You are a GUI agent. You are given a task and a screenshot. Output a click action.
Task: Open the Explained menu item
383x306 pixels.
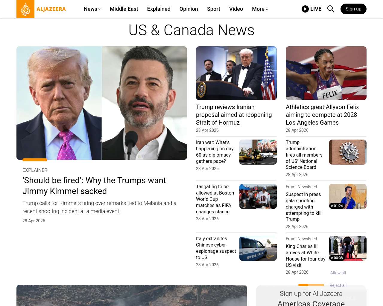tap(159, 9)
